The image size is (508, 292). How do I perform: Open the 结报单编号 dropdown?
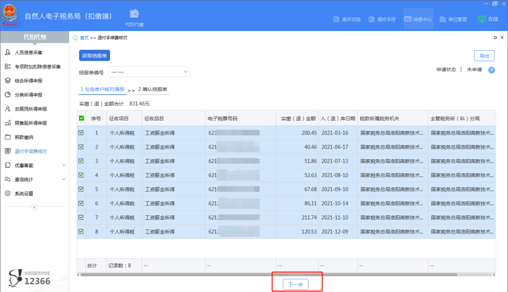point(149,72)
